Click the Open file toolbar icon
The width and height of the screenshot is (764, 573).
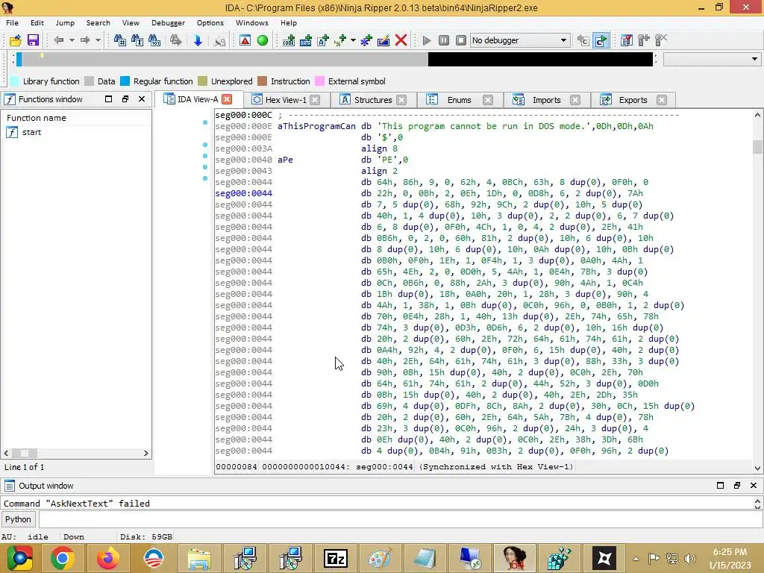[x=15, y=40]
